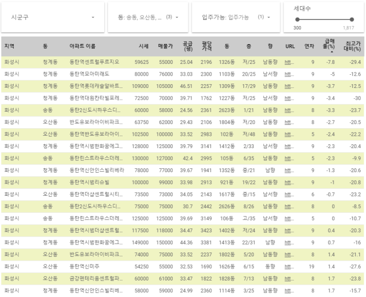Select apartment name 동탄역모아미래도

click(x=89, y=74)
